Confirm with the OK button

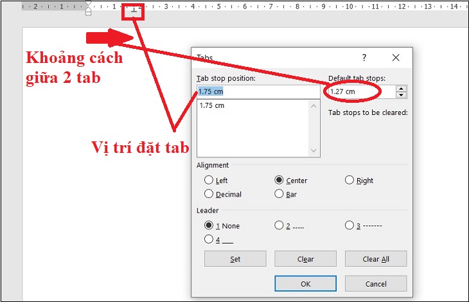tap(305, 283)
